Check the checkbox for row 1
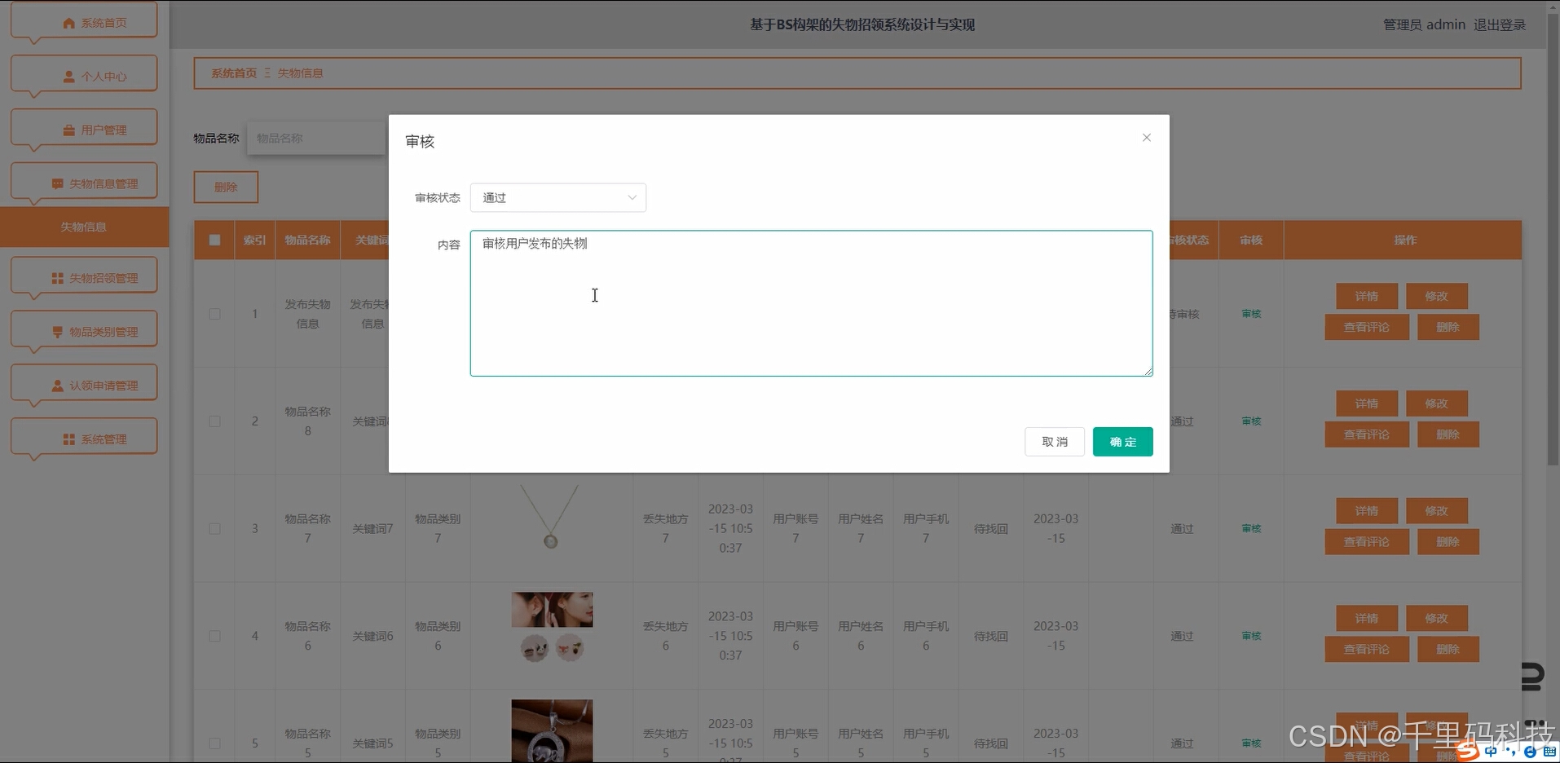Viewport: 1560px width, 763px height. click(x=214, y=314)
